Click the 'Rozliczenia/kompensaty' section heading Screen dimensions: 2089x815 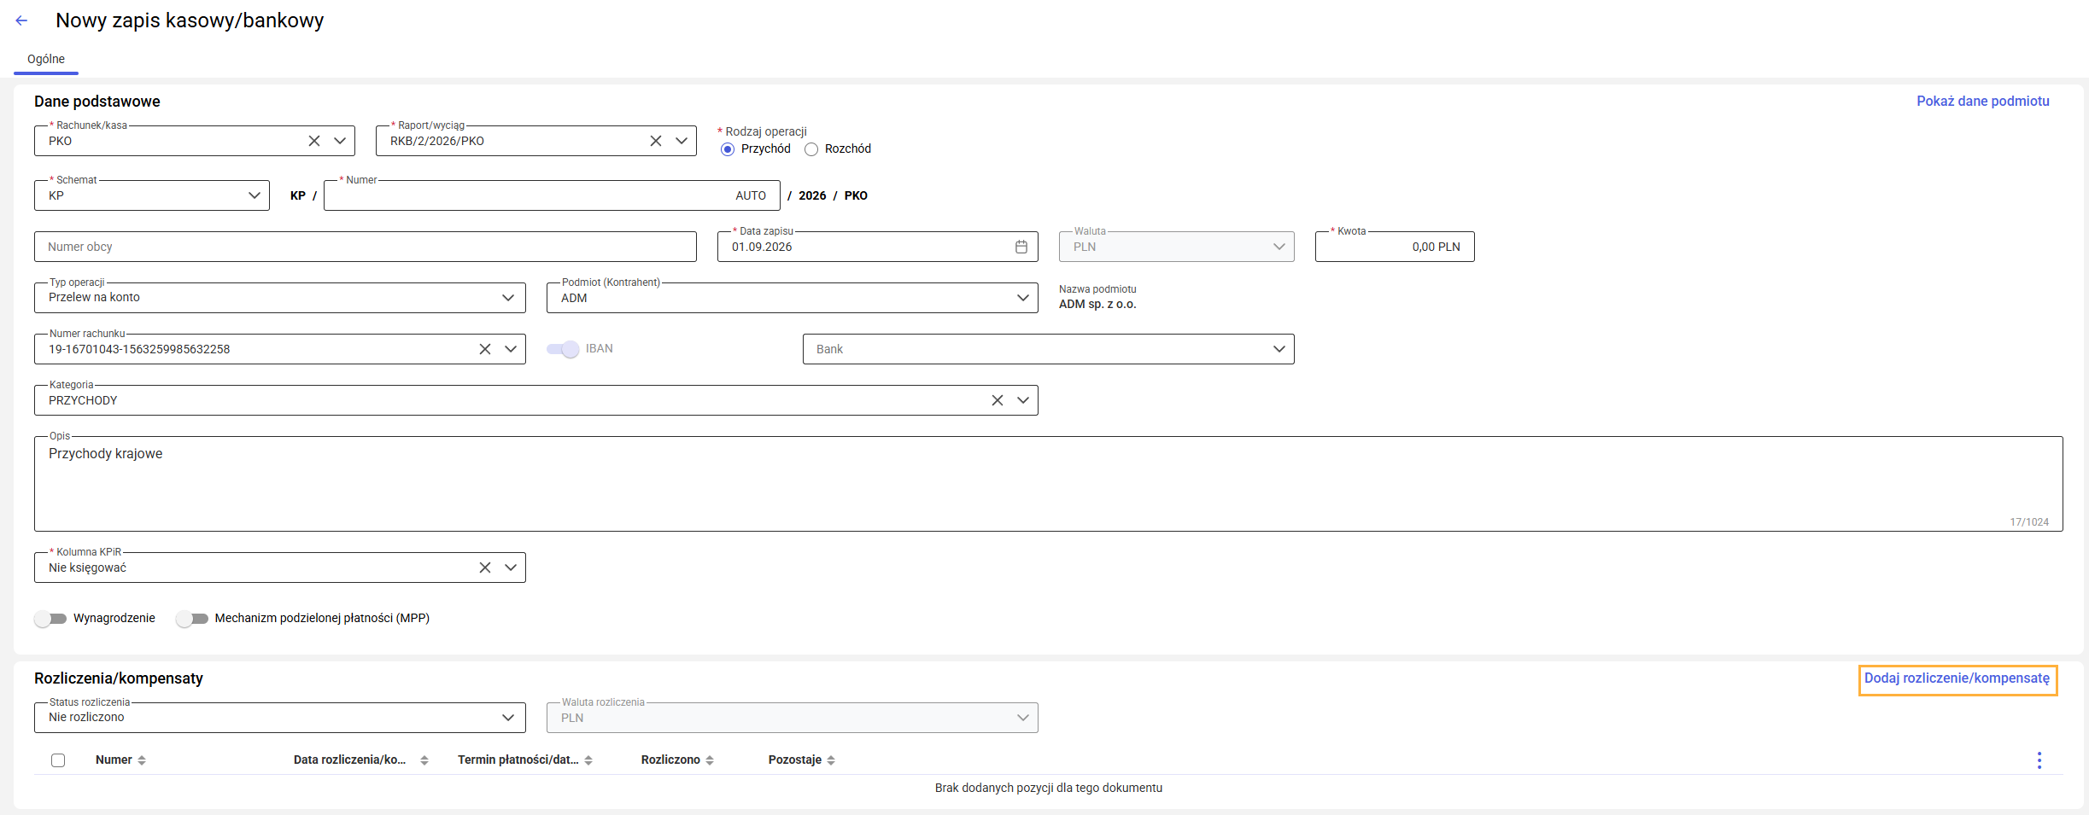tap(119, 678)
